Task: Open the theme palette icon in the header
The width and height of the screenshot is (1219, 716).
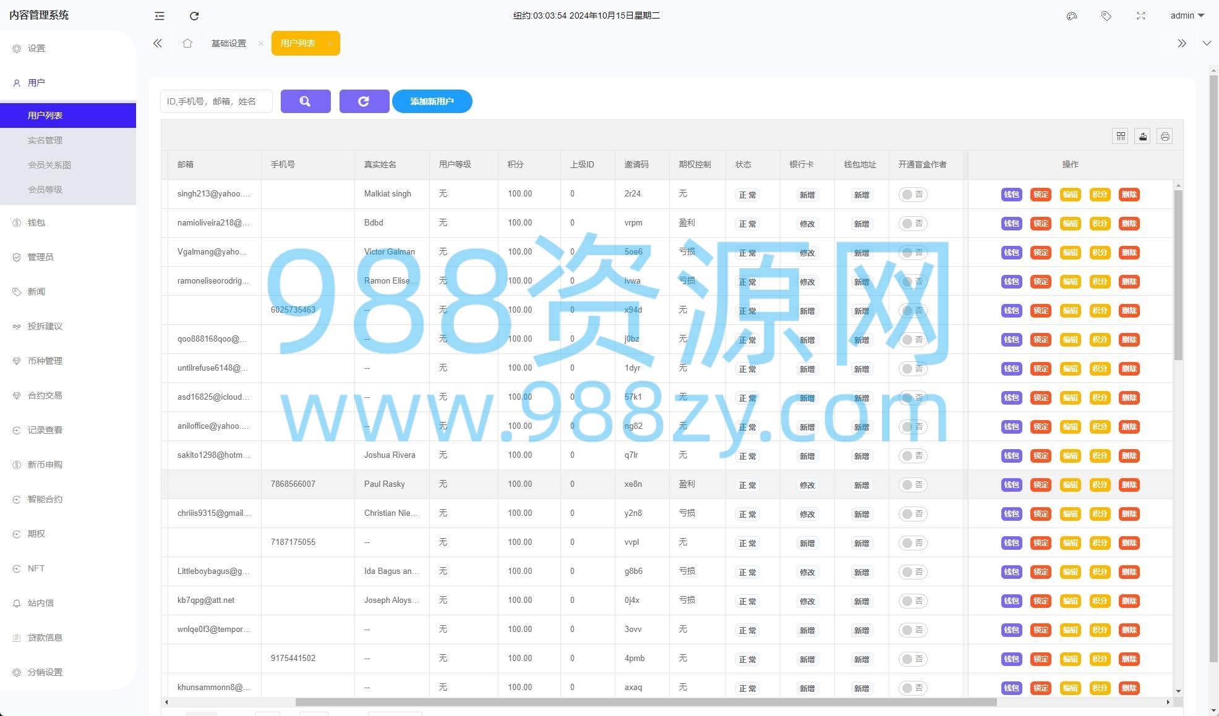Action: (x=1072, y=16)
